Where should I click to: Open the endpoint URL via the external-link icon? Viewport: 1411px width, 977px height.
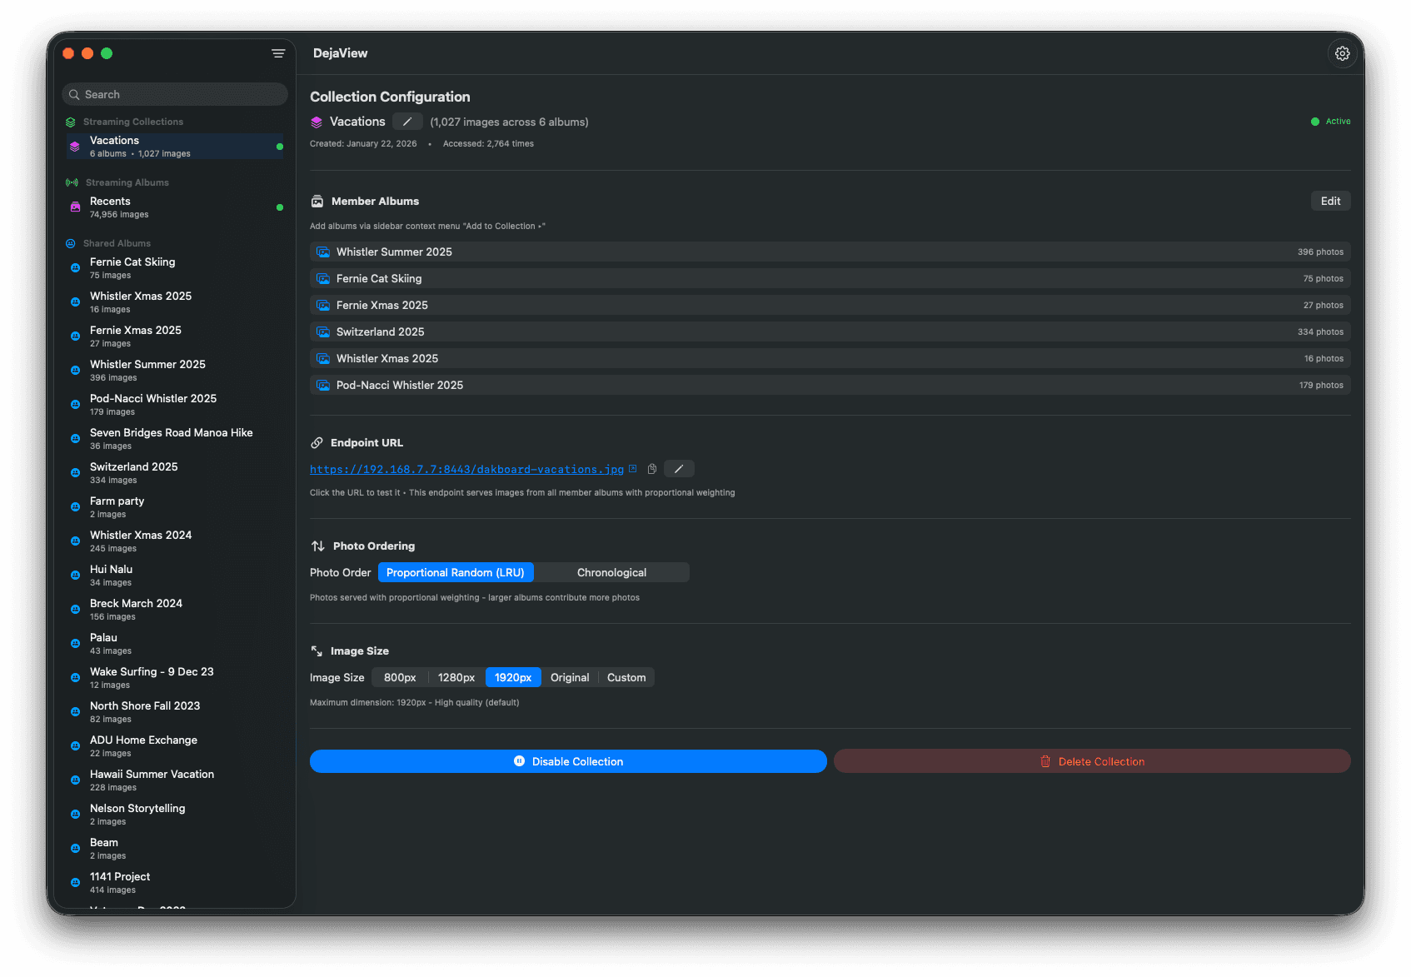(x=633, y=468)
